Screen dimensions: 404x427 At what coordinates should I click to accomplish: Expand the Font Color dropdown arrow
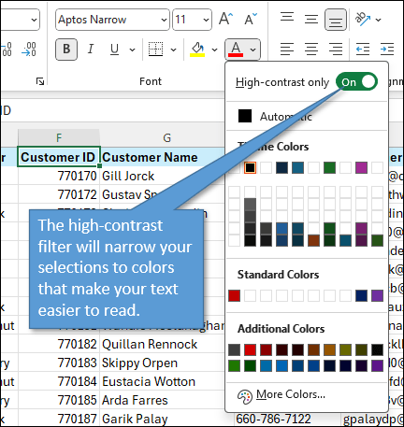pos(253,50)
